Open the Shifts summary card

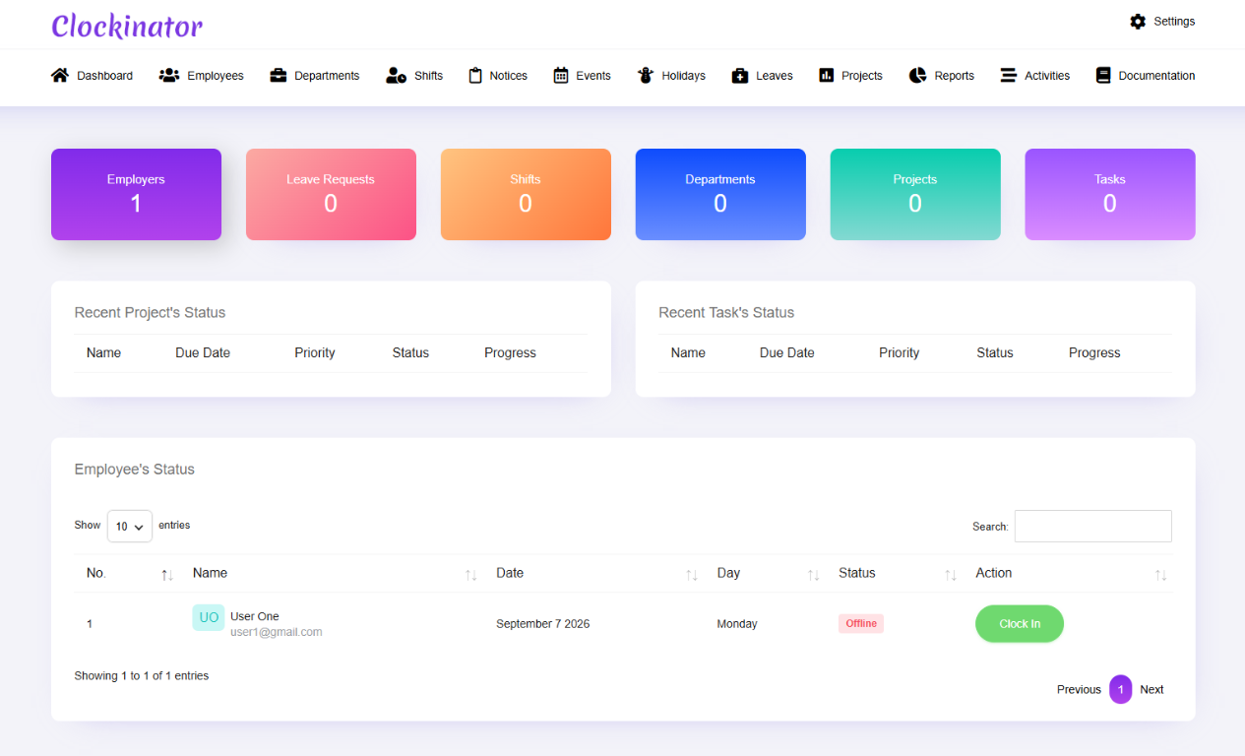coord(526,194)
